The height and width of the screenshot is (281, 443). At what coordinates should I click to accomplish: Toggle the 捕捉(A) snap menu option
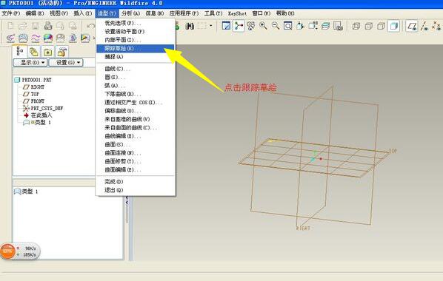(114, 57)
